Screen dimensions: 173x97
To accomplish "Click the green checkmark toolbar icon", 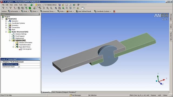I will coord(31,5).
